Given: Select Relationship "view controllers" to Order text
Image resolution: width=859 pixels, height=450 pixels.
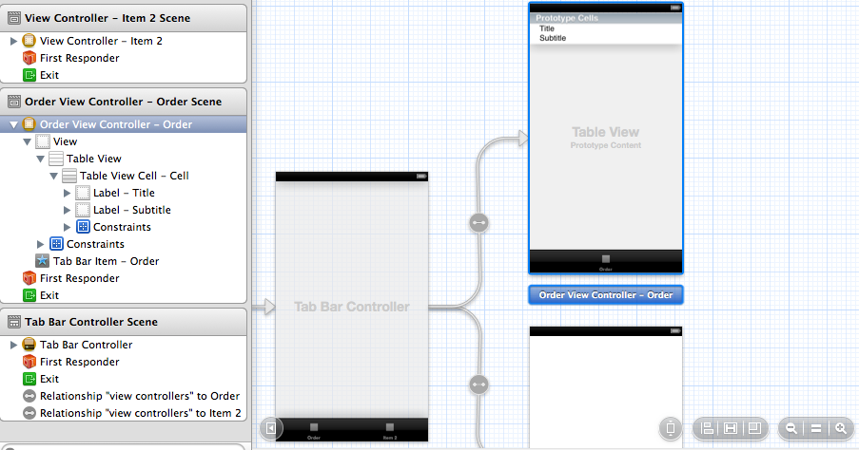Looking at the screenshot, I should pos(140,396).
